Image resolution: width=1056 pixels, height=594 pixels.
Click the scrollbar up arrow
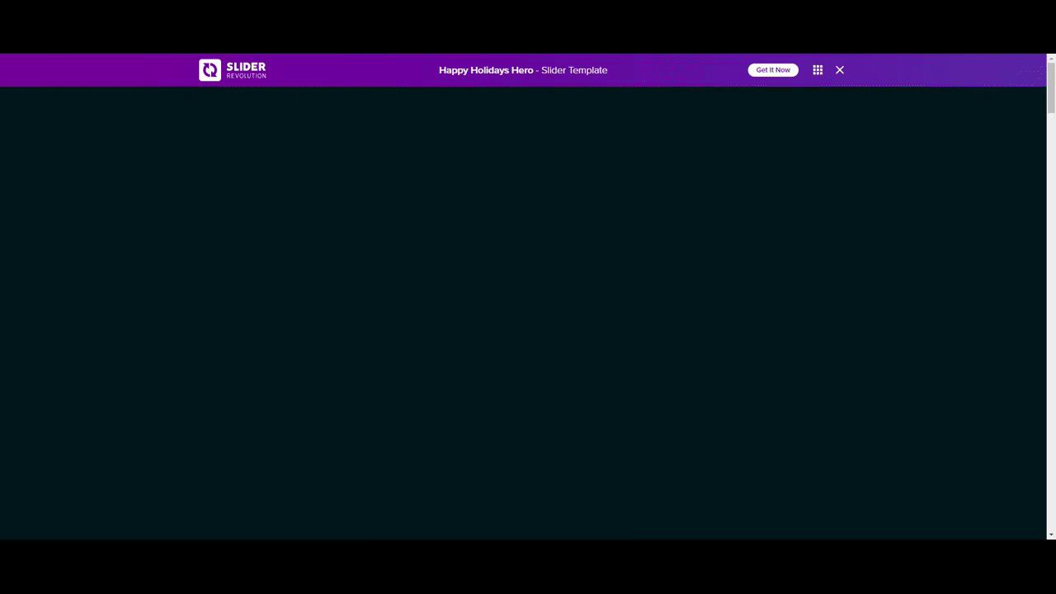(1051, 58)
